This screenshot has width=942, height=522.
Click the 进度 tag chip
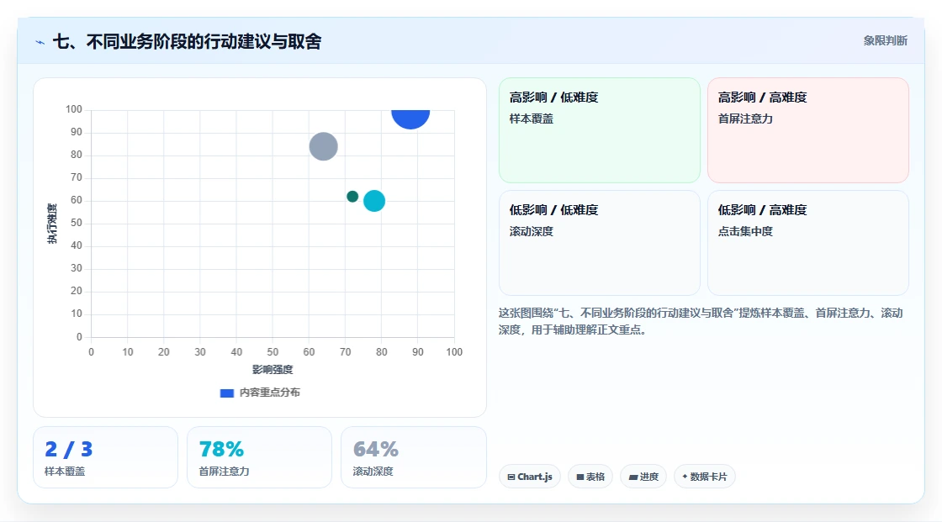click(643, 477)
